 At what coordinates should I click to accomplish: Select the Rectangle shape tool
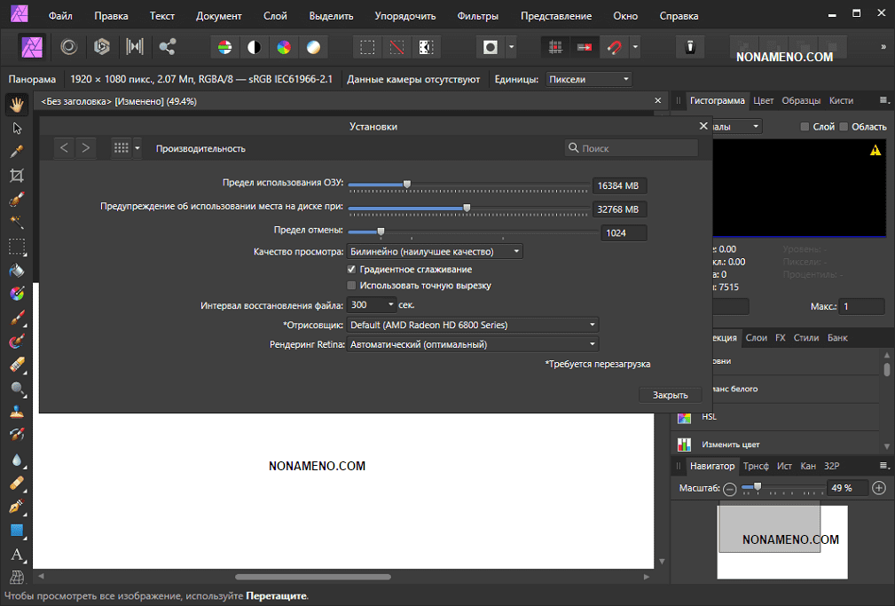pos(17,531)
